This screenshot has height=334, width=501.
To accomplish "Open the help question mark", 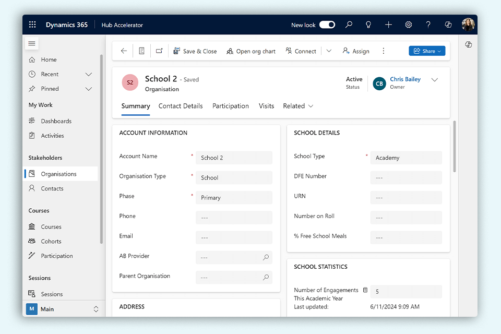I will 428,25.
